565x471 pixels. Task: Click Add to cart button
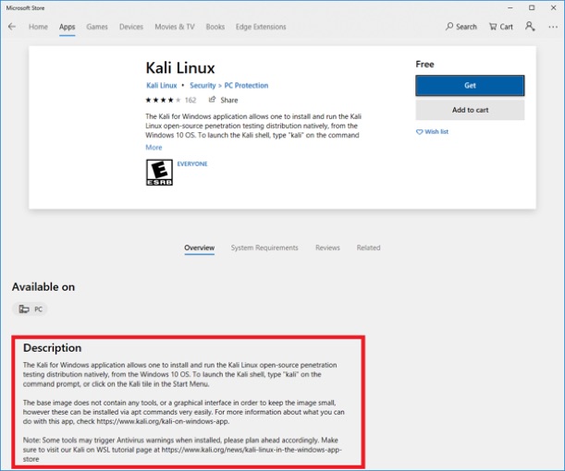[x=470, y=110]
